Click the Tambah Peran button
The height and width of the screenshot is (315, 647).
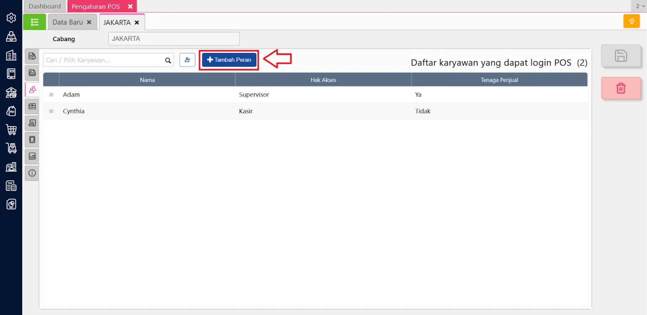coord(229,60)
